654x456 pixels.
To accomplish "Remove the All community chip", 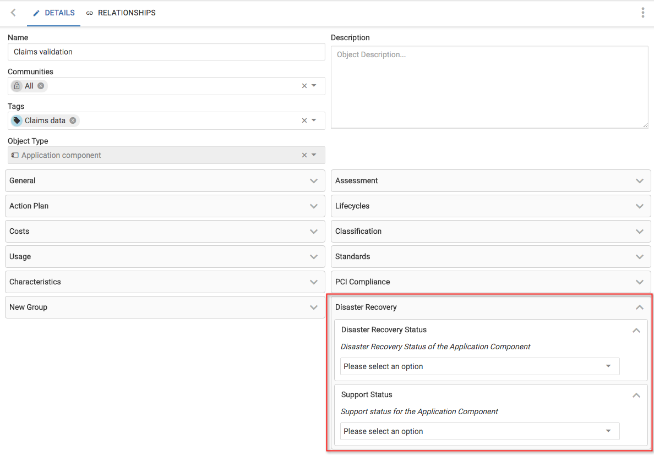I will pos(41,86).
